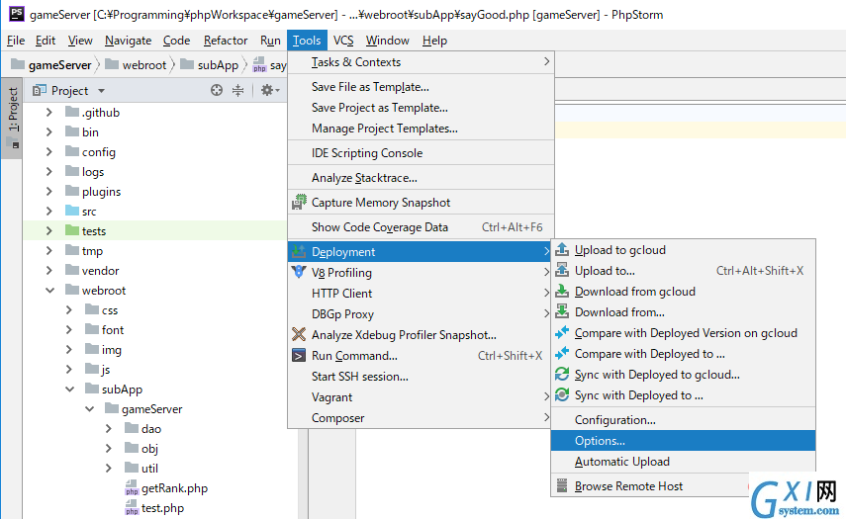
Task: Click the Download from gcloud icon
Action: point(562,291)
